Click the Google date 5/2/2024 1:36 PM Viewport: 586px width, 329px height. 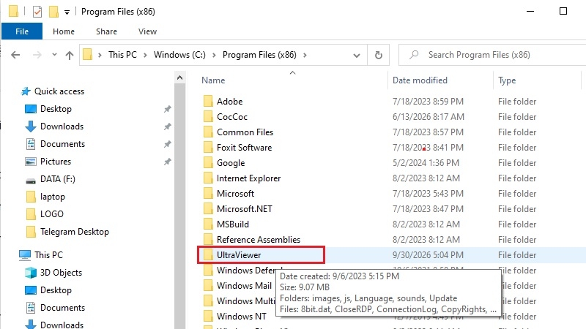click(426, 162)
